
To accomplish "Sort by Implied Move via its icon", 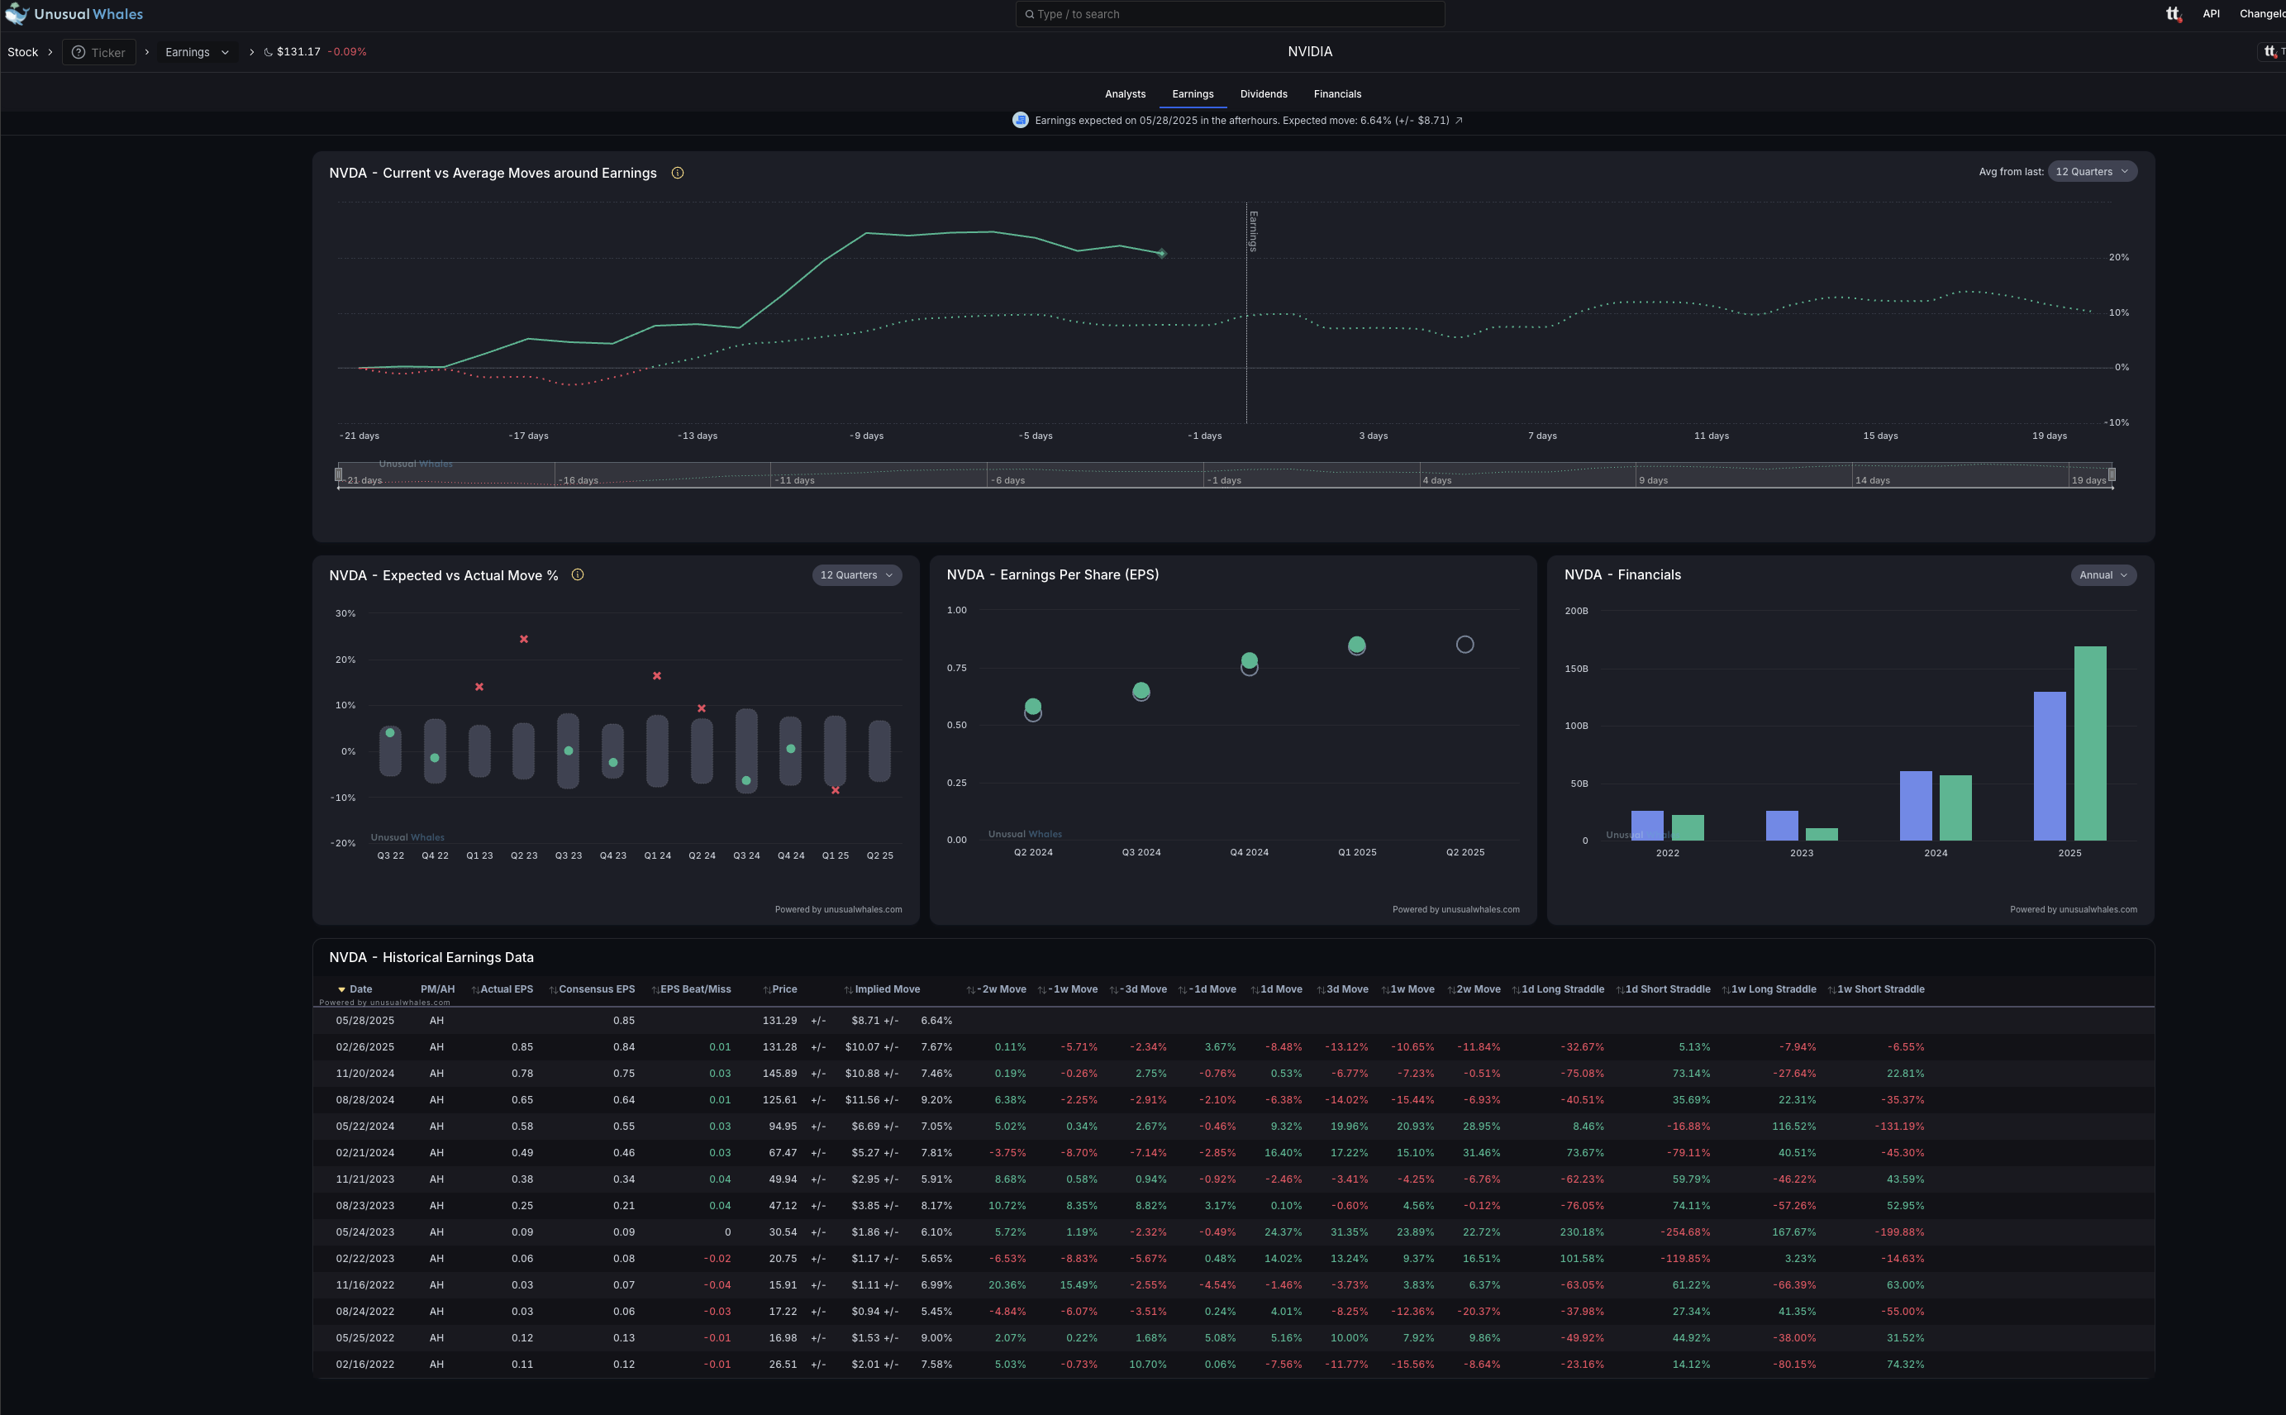I will pos(849,989).
